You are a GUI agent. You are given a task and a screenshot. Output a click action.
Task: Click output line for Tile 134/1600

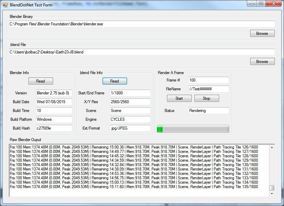(134, 182)
